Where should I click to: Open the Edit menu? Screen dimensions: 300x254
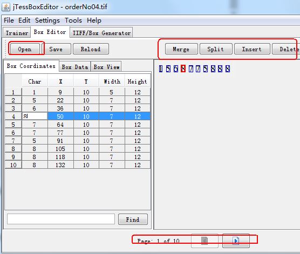24,20
